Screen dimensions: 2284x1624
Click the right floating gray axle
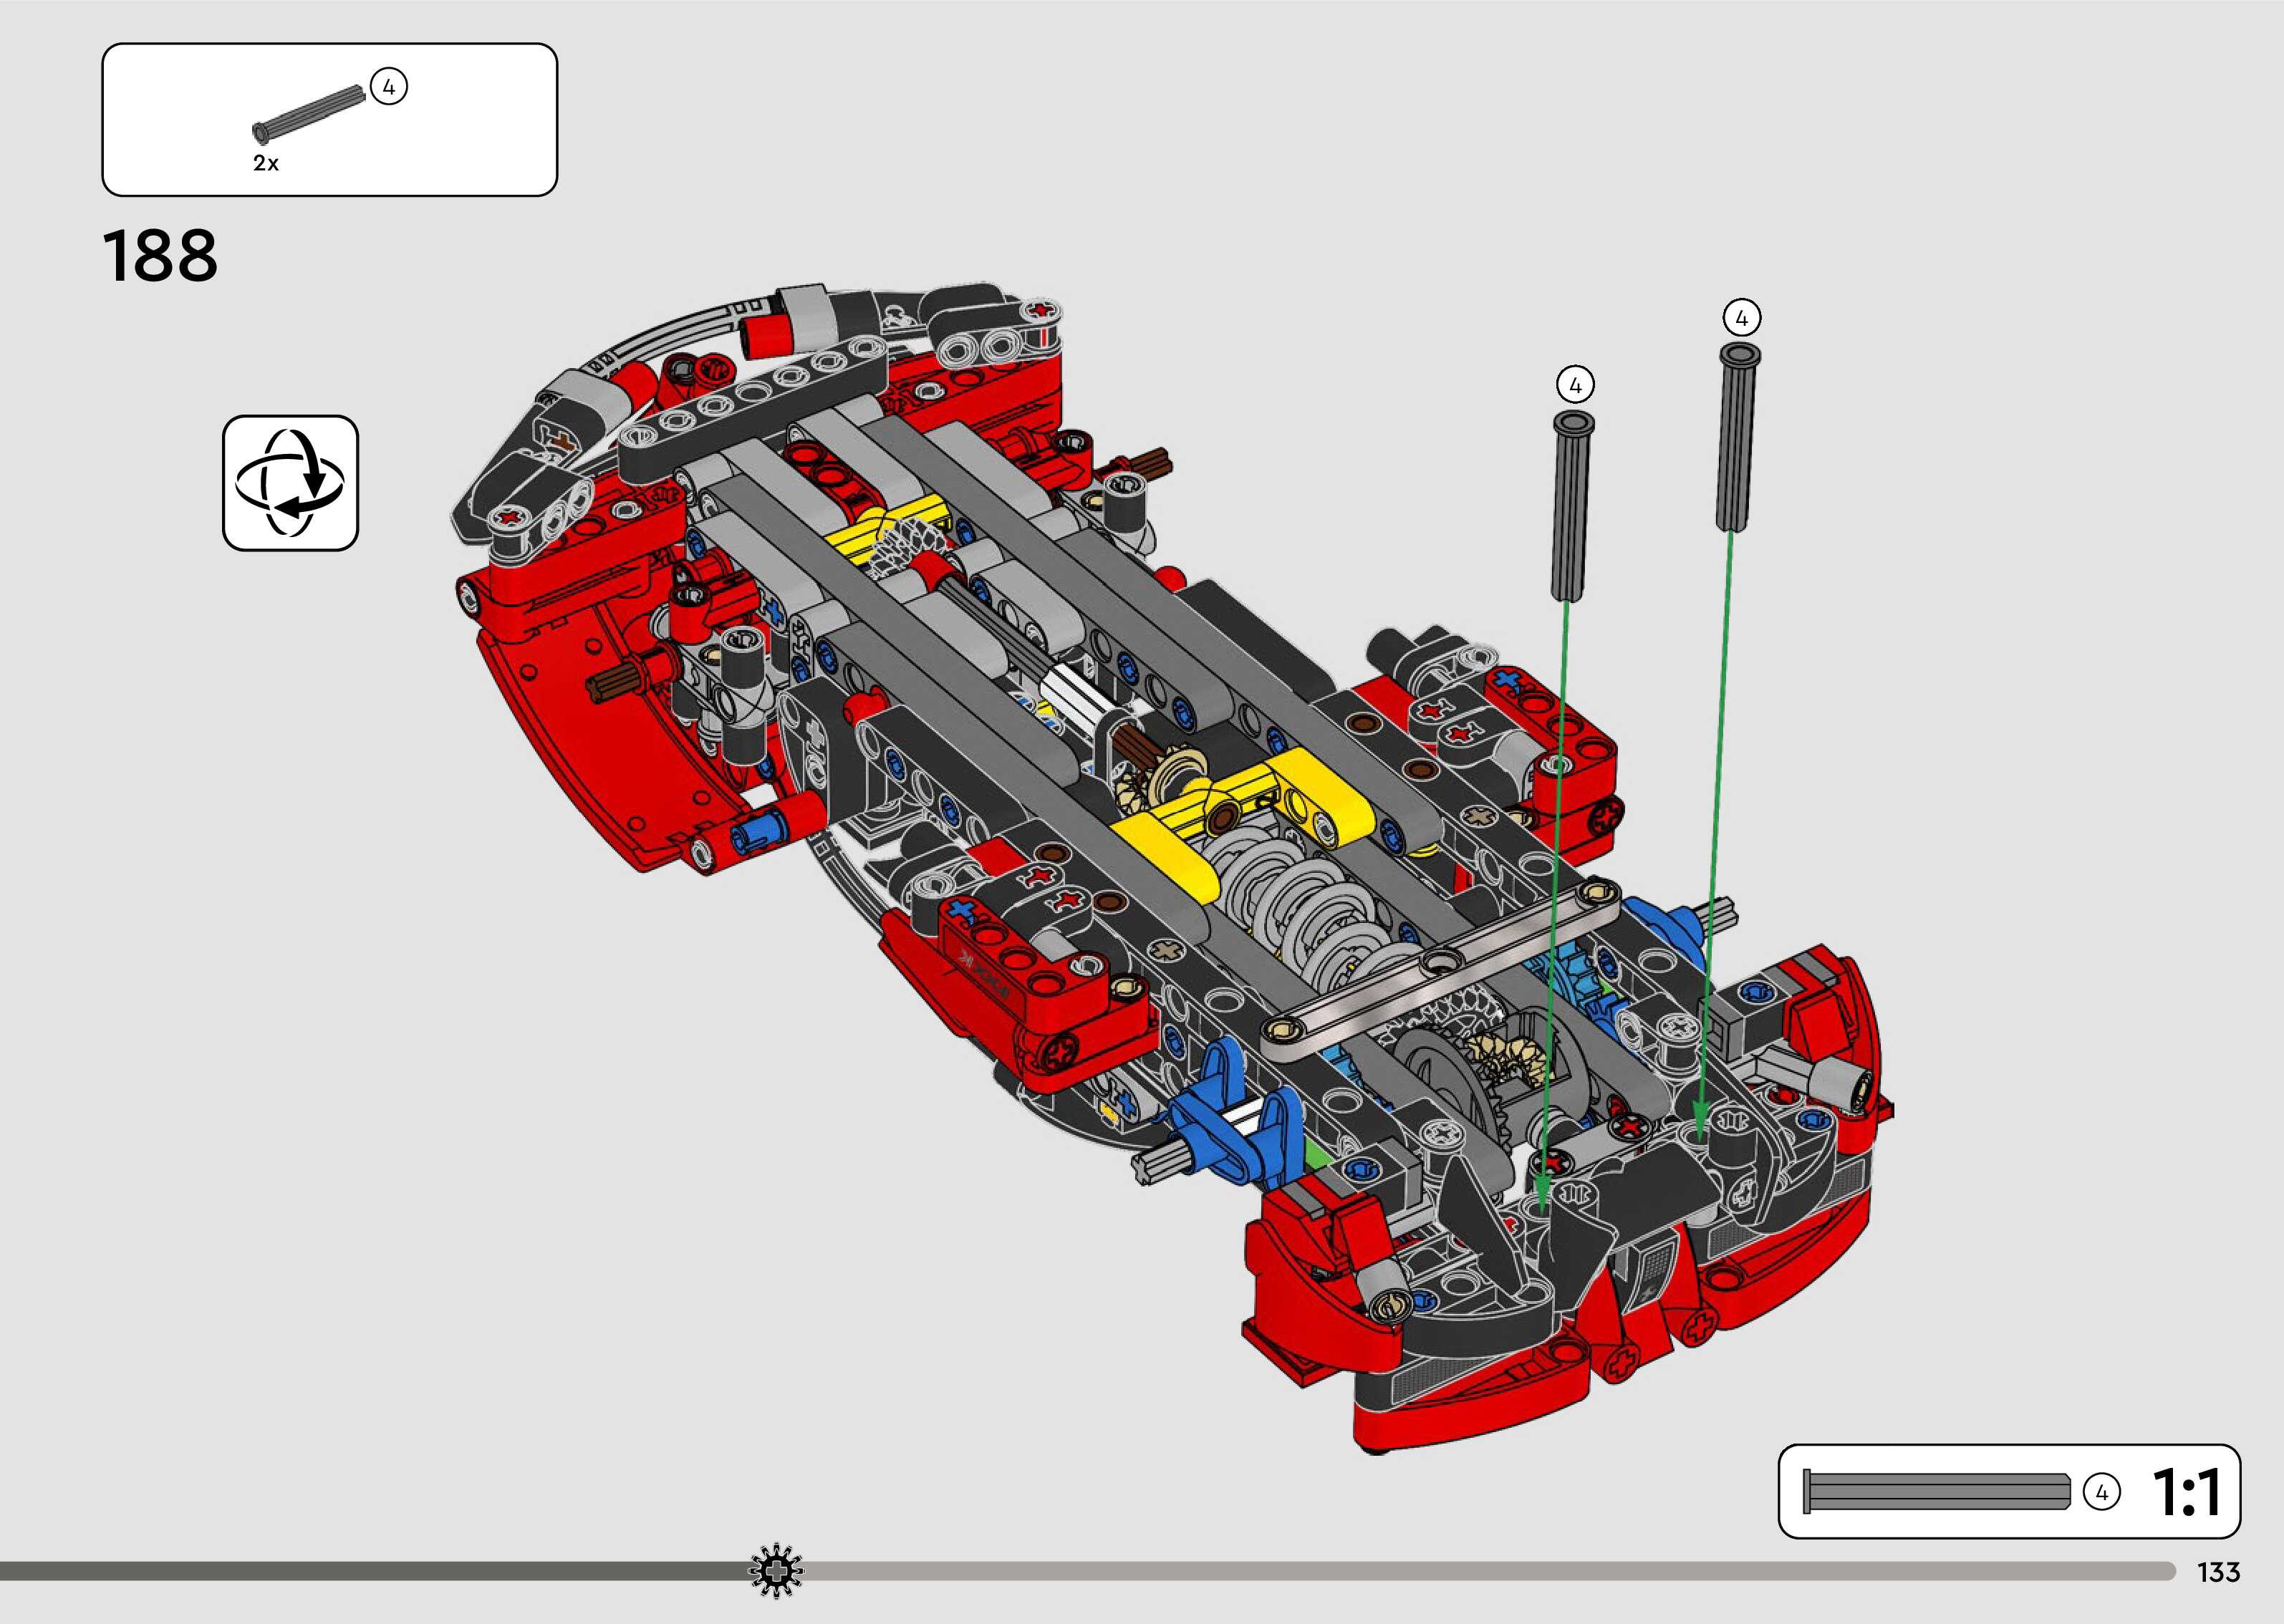pyautogui.click(x=1739, y=437)
